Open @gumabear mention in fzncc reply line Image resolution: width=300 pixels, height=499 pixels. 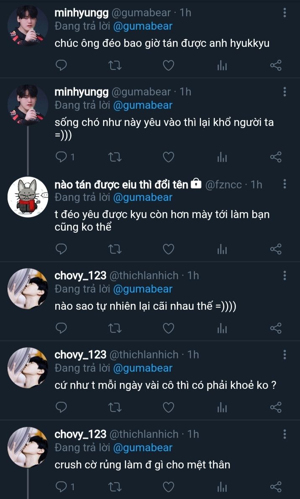[x=143, y=197]
